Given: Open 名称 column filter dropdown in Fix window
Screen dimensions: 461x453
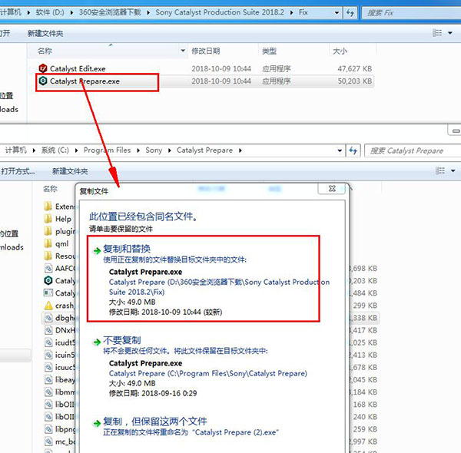Looking at the screenshot, I should point(183,51).
